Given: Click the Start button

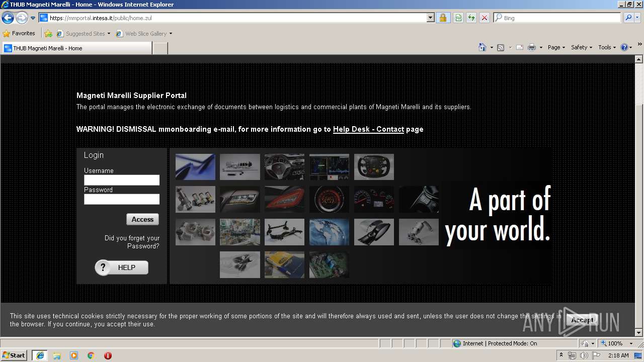Looking at the screenshot, I should (x=14, y=355).
